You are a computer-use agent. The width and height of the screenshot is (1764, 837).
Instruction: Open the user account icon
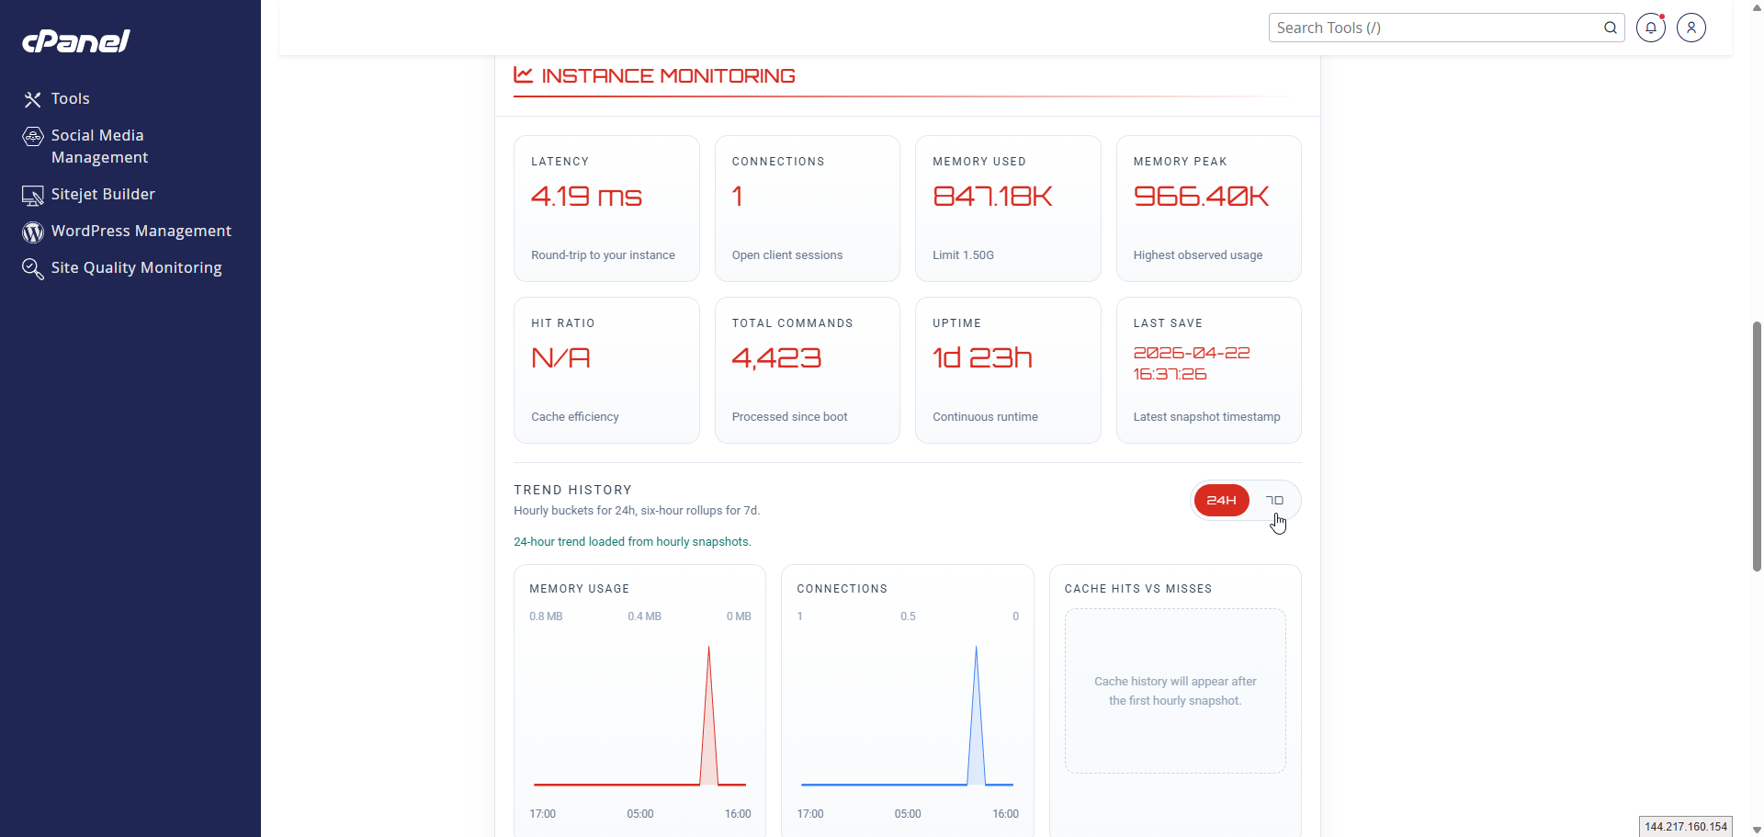click(1691, 28)
